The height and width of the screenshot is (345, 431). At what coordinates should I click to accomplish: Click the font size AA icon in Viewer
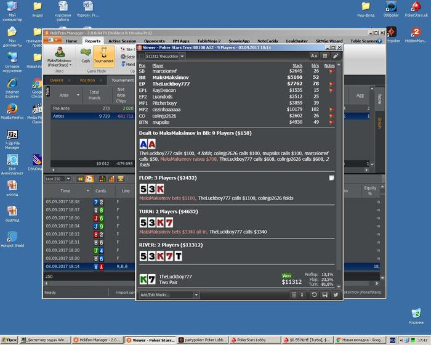tap(314, 56)
